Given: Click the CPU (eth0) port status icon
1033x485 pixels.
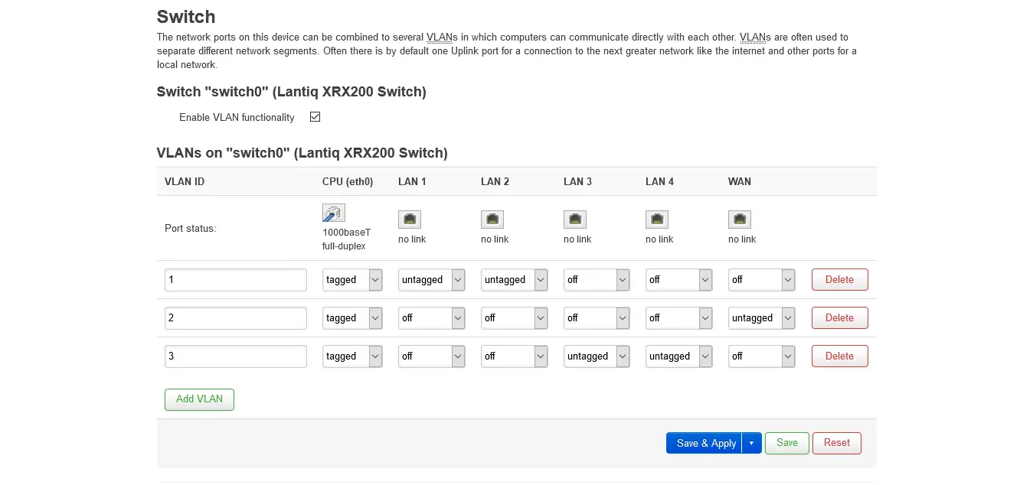Looking at the screenshot, I should [334, 213].
